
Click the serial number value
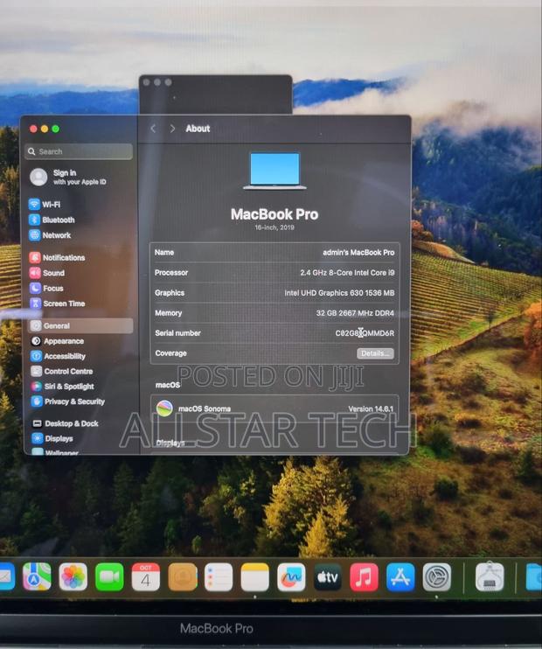click(365, 333)
